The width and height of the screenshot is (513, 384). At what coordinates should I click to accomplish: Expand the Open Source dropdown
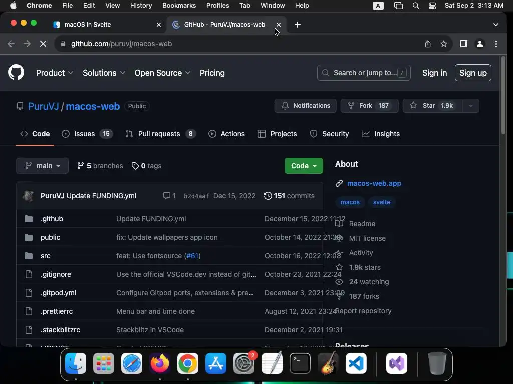coord(162,73)
